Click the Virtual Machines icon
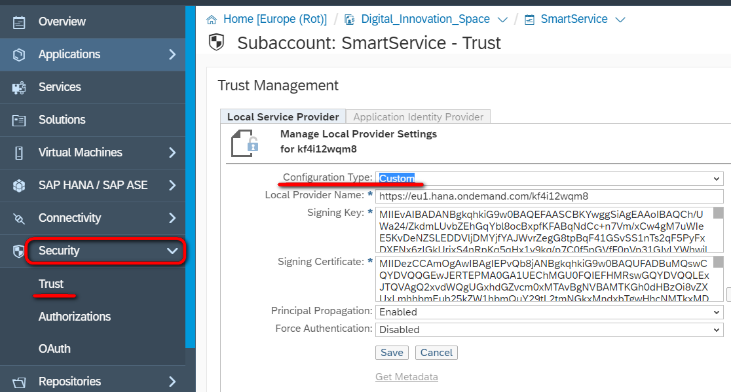 tap(18, 152)
